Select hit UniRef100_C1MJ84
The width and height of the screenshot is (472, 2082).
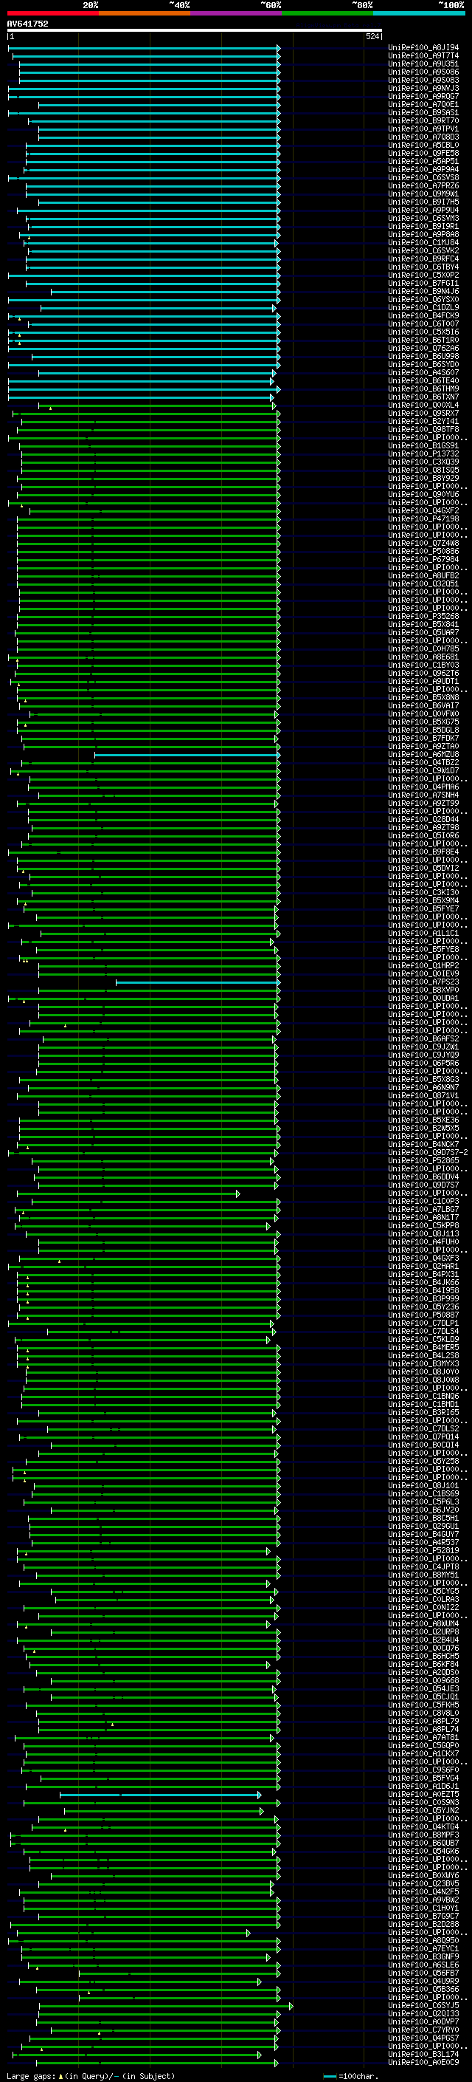(423, 242)
